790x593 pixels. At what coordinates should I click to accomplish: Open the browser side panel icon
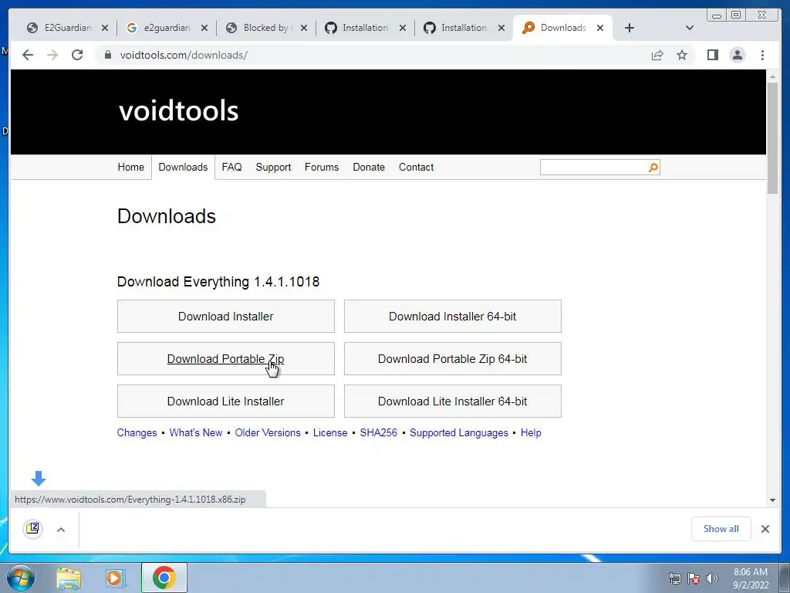point(712,55)
